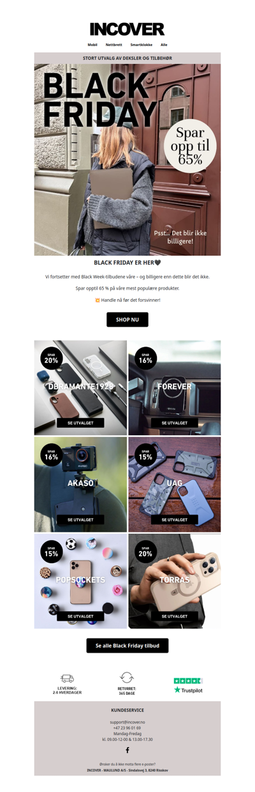Select the Alle menu link
This screenshot has width=255, height=792.
[x=164, y=45]
